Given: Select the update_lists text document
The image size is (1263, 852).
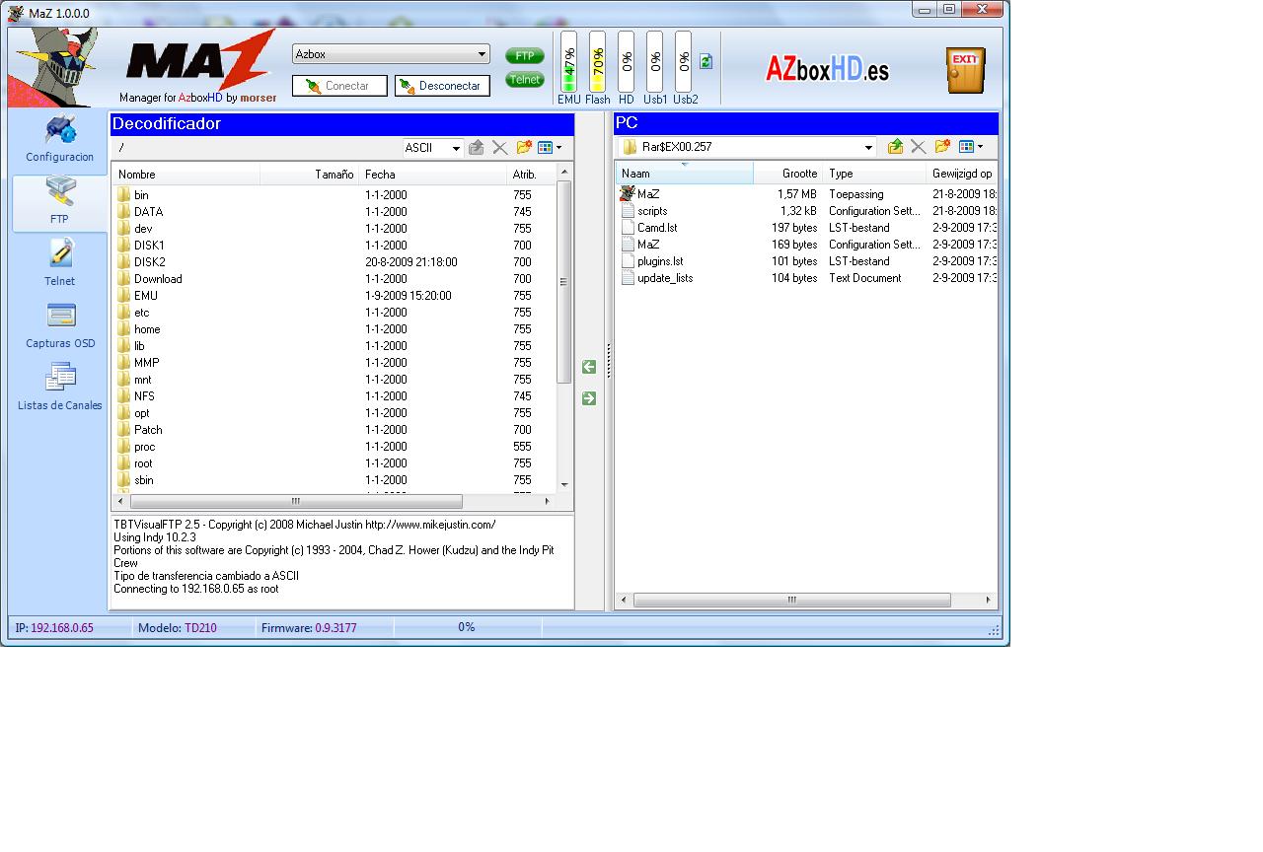Looking at the screenshot, I should coord(807,278).
